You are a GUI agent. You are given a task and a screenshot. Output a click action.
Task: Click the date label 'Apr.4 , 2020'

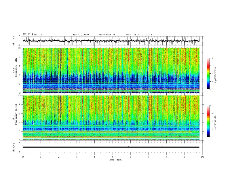tap(80, 35)
